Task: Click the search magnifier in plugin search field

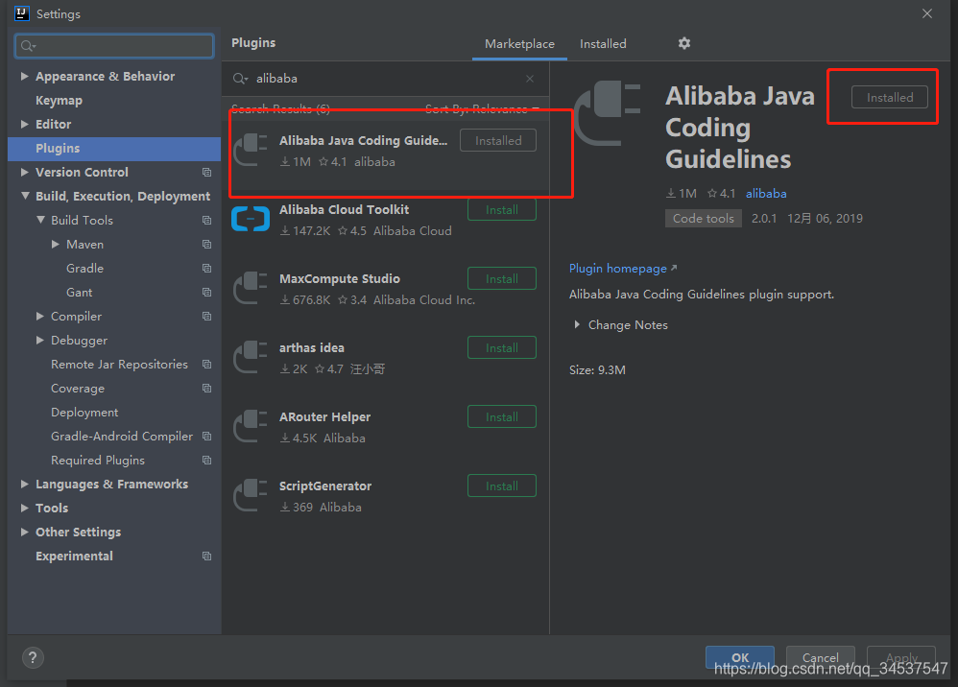Action: pyautogui.click(x=240, y=79)
